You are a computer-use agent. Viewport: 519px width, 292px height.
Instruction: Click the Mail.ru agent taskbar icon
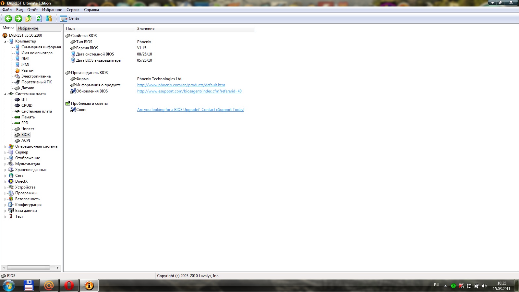coord(49,286)
